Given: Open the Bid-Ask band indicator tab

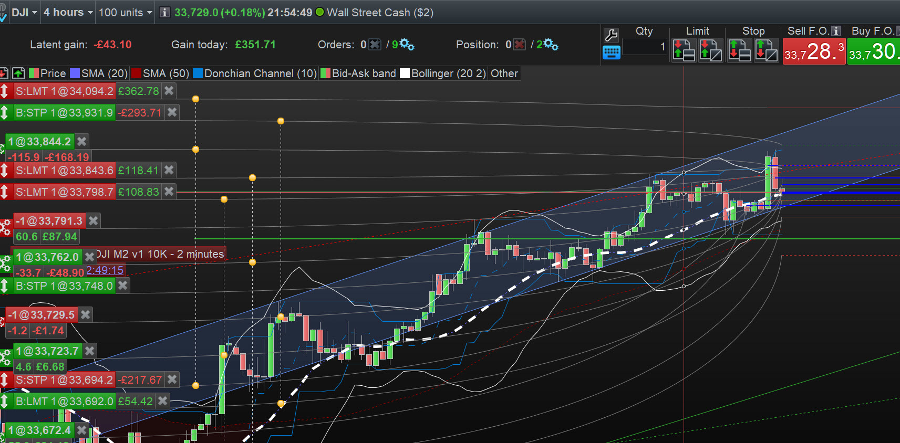Looking at the screenshot, I should point(358,73).
